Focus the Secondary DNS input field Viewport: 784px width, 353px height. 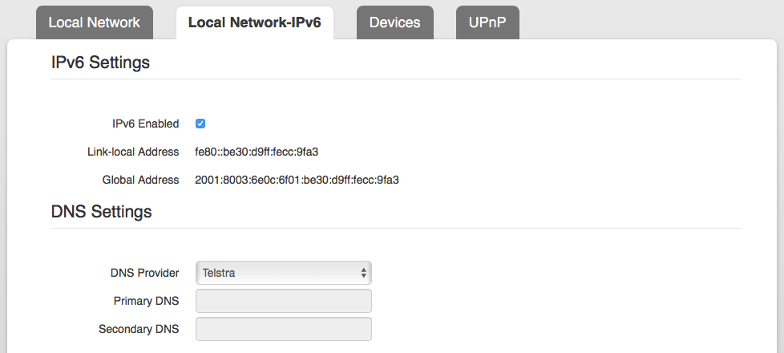284,329
